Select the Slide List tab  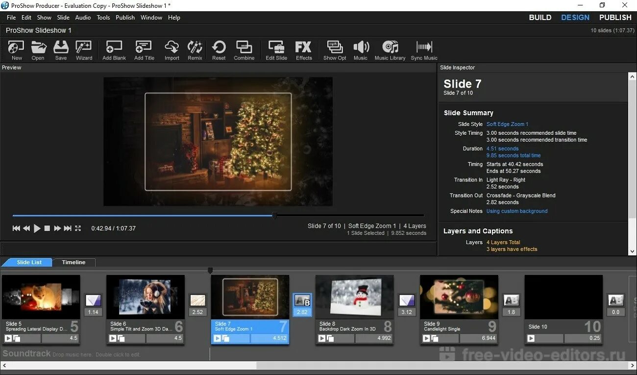(29, 262)
